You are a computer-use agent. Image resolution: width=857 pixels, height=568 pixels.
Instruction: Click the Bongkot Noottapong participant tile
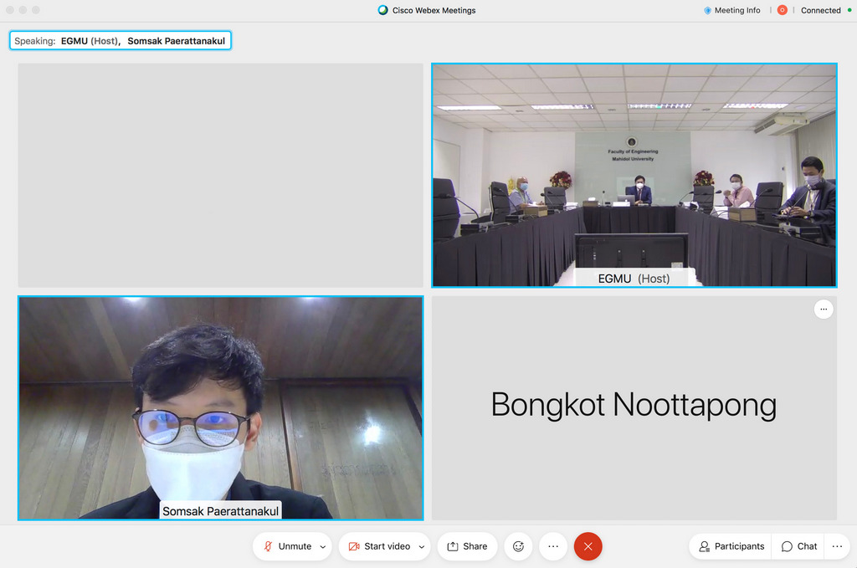point(634,407)
